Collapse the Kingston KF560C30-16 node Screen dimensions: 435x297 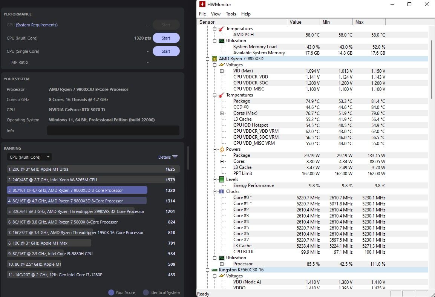click(207, 270)
